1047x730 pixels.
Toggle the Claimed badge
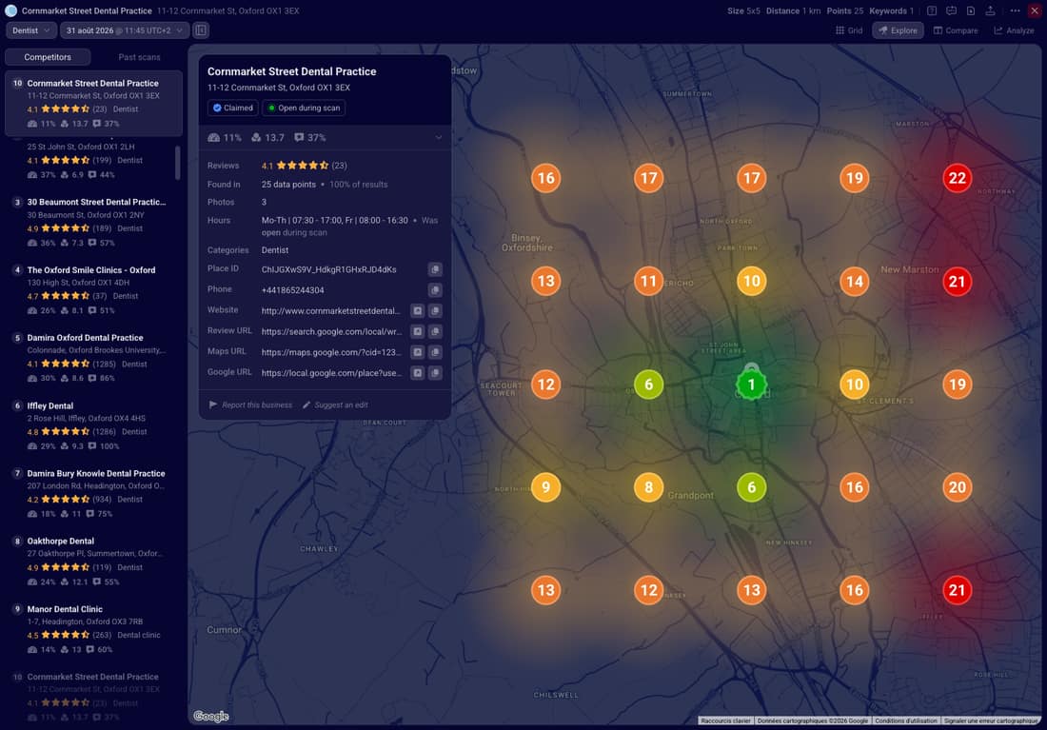233,108
